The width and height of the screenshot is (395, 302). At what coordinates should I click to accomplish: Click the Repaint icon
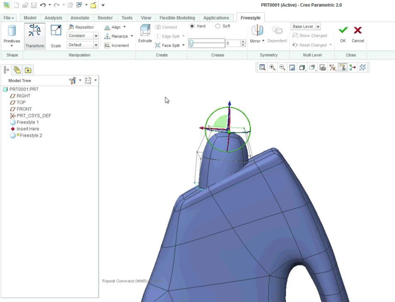click(292, 68)
